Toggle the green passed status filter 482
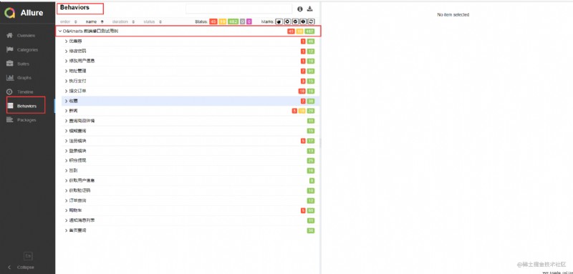This screenshot has height=274, width=573. pos(233,22)
